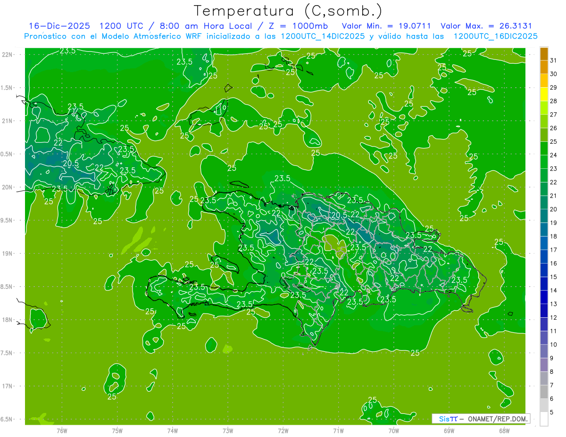Click 'Valor Min. = 19.0711' readout
This screenshot has width=566, height=437.
[x=386, y=26]
